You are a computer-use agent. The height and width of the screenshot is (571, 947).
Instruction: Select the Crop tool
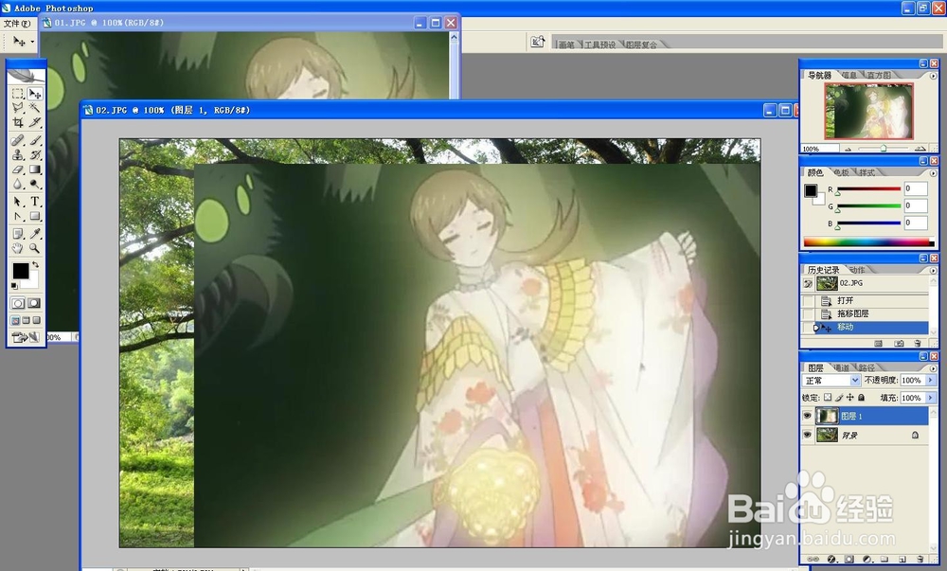(x=18, y=122)
